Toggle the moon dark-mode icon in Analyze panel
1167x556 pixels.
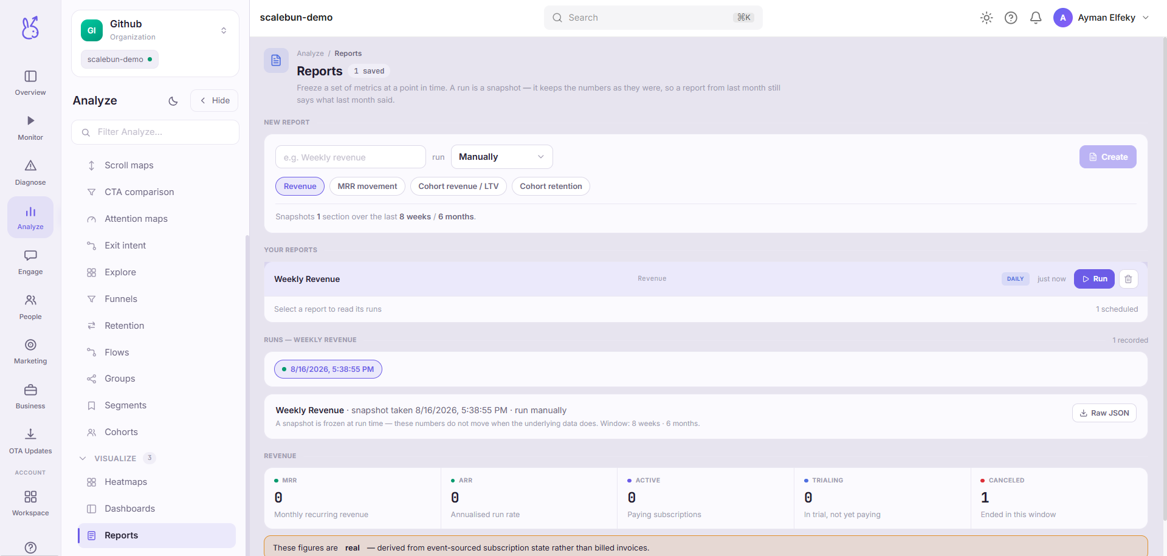coord(173,101)
